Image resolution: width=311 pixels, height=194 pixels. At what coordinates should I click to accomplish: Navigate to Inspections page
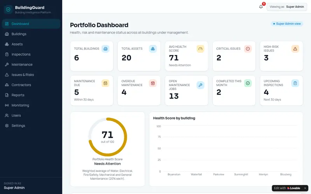[x=31, y=54]
